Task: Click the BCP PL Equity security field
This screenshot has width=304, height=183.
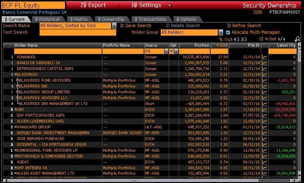Action: pyautogui.click(x=33, y=5)
